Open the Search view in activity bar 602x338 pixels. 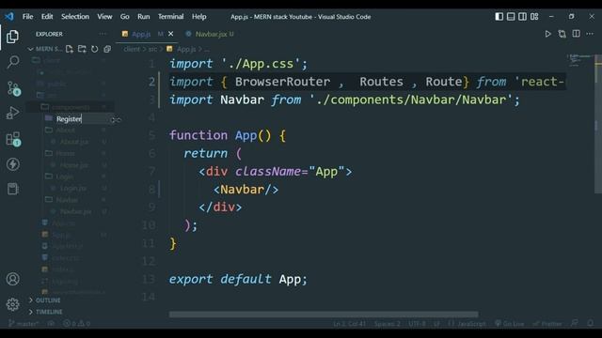coord(12,61)
